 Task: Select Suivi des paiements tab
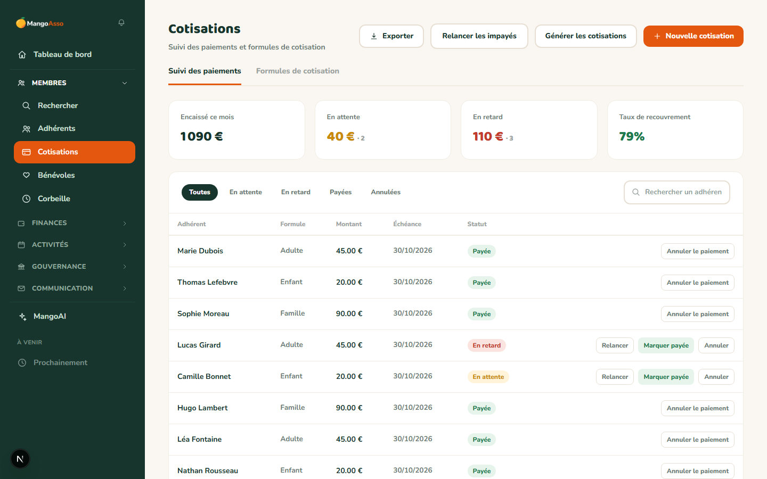205,71
